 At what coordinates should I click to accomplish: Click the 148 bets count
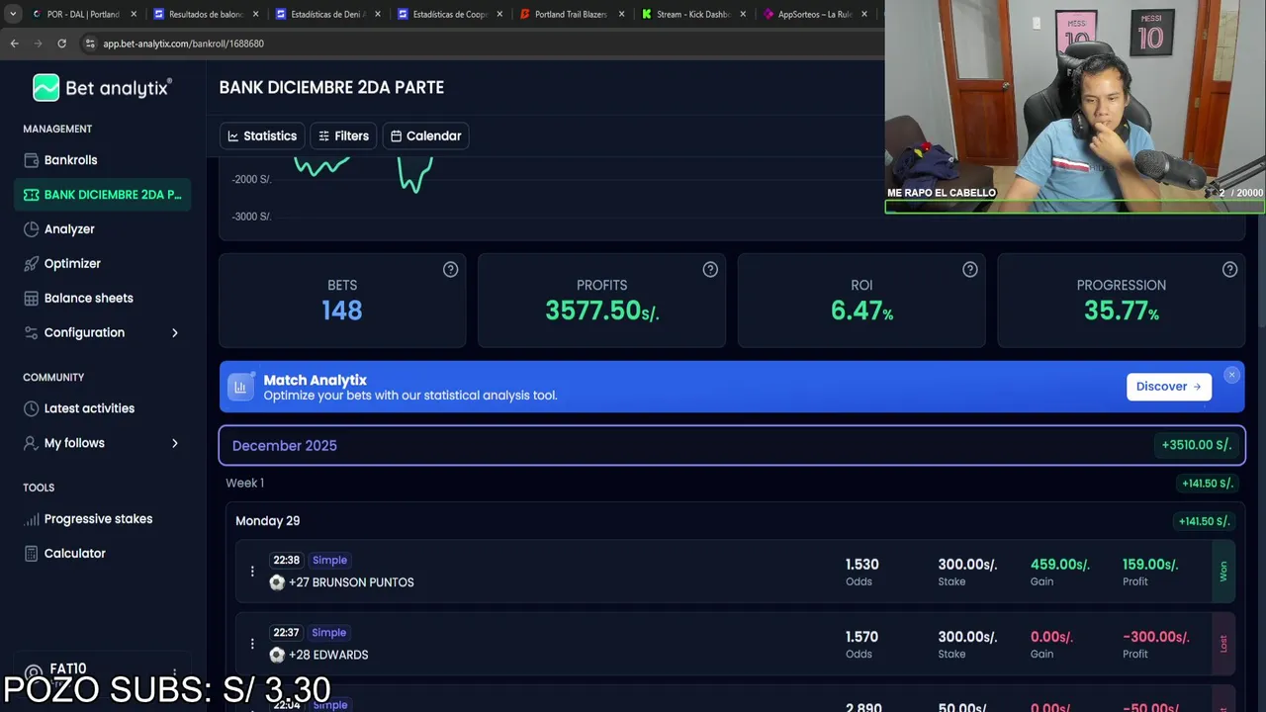[342, 311]
